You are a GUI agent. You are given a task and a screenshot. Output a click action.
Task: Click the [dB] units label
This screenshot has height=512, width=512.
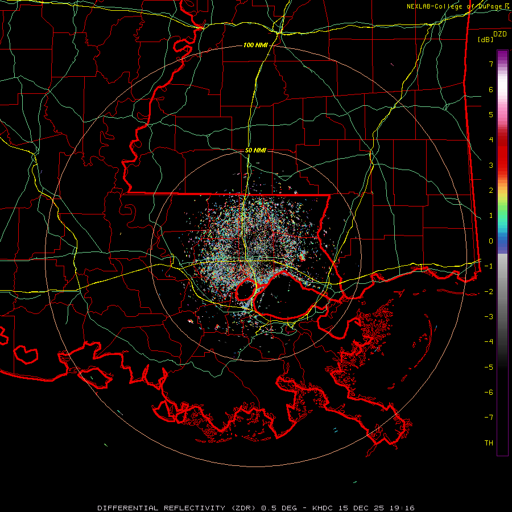click(x=485, y=39)
